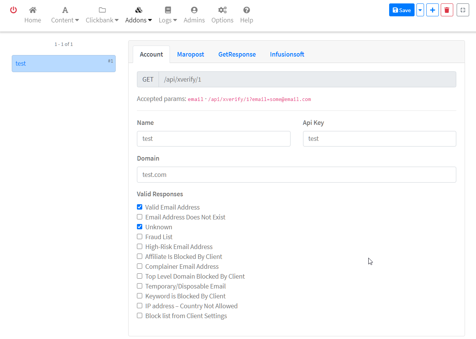476x339 pixels.
Task: Switch to the Maropost tab
Action: point(190,54)
